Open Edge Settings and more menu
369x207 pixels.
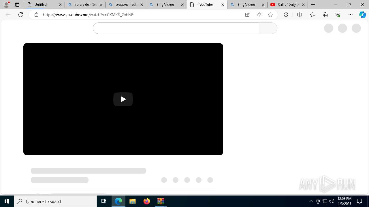tap(351, 15)
